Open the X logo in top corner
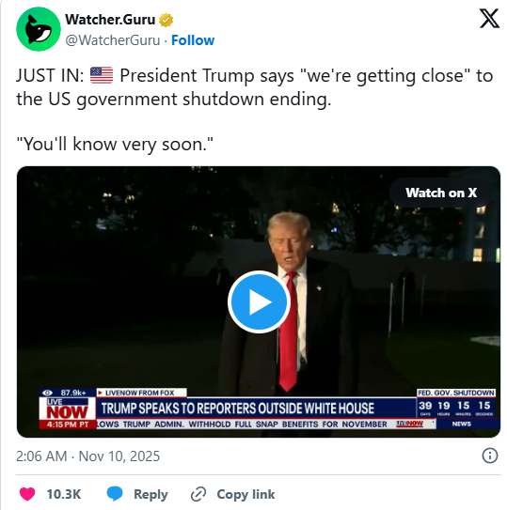Screen dimensions: 507x510 (x=489, y=19)
